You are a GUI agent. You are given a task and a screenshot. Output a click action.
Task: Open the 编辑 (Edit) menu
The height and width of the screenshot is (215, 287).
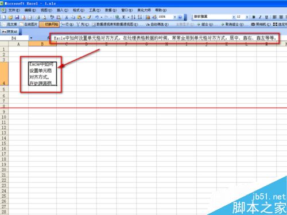(30, 10)
